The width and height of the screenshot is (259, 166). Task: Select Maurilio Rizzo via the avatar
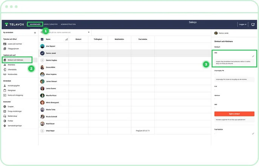42,96
